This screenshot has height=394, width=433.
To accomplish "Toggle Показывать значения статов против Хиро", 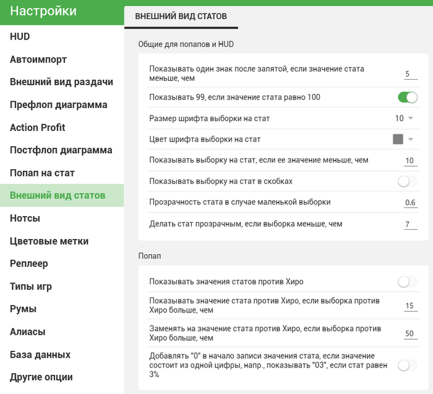I will tap(408, 282).
